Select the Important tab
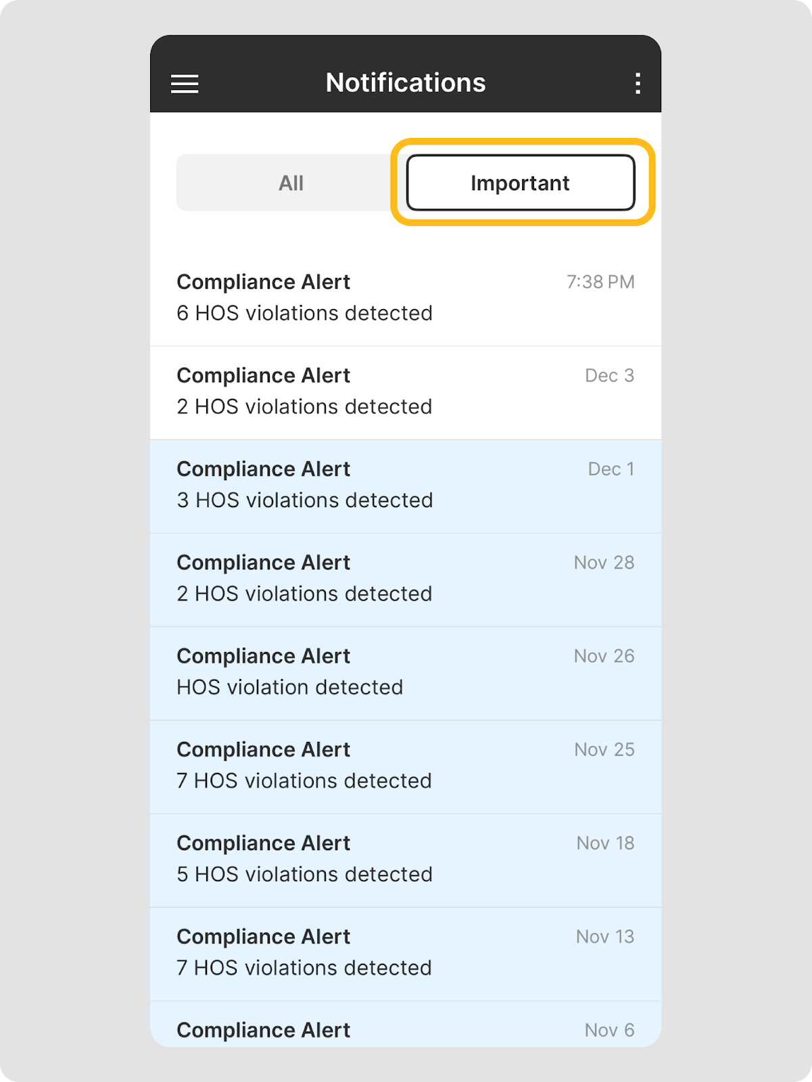The width and height of the screenshot is (812, 1082). (x=520, y=183)
